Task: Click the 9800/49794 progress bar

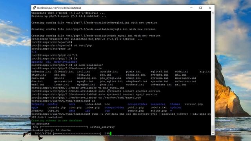Action: pos(77,133)
